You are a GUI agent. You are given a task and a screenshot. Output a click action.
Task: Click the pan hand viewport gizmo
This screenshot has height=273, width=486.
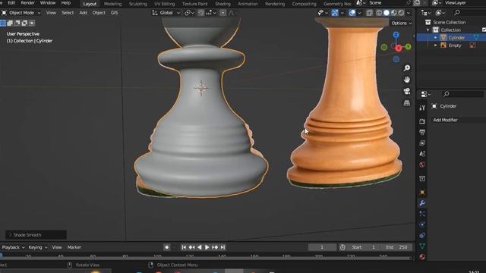point(407,80)
